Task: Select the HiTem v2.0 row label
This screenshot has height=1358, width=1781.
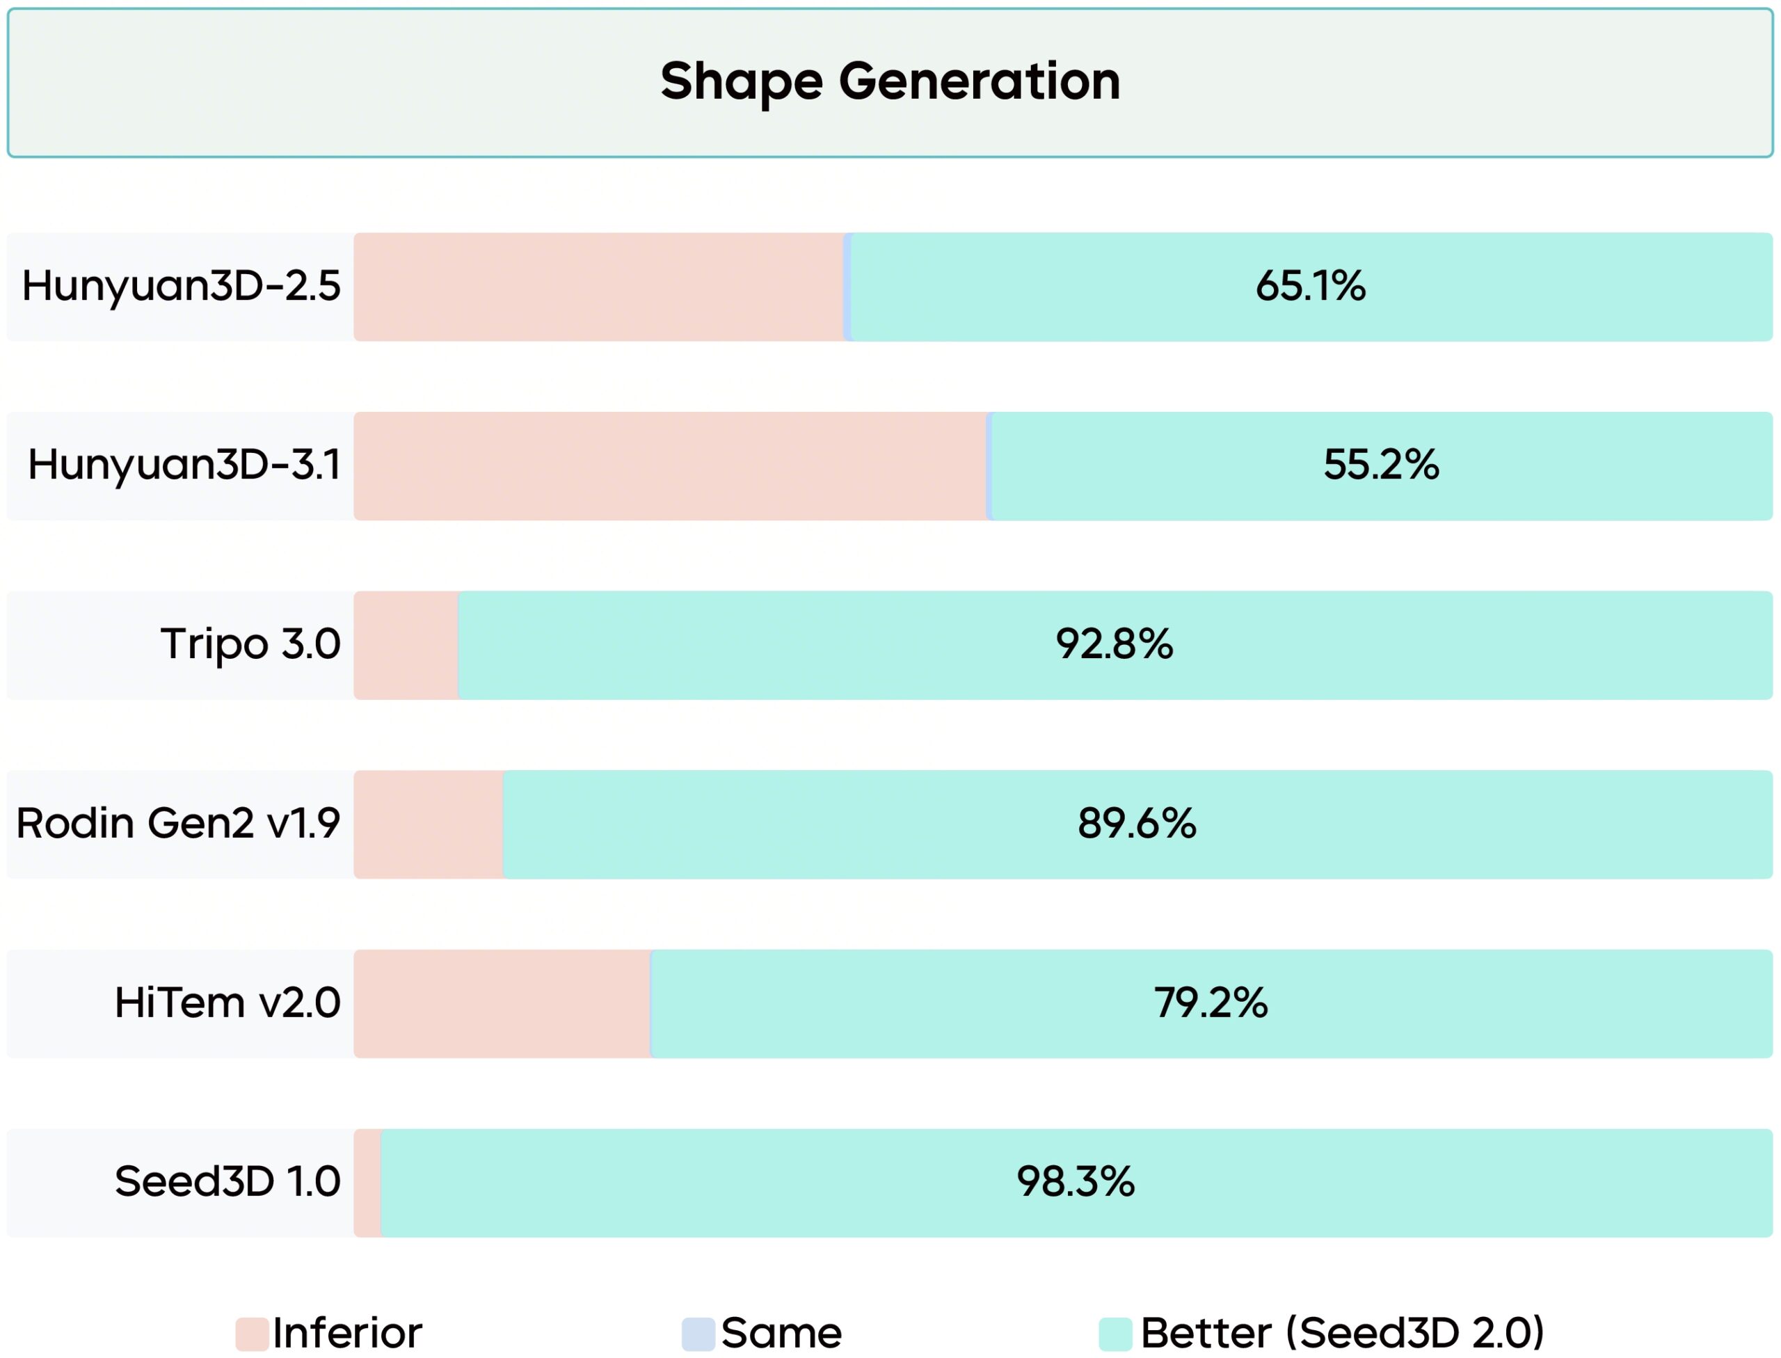Action: (x=227, y=1003)
